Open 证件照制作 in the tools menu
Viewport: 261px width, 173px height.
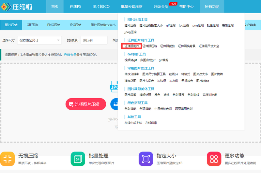(x=132, y=46)
